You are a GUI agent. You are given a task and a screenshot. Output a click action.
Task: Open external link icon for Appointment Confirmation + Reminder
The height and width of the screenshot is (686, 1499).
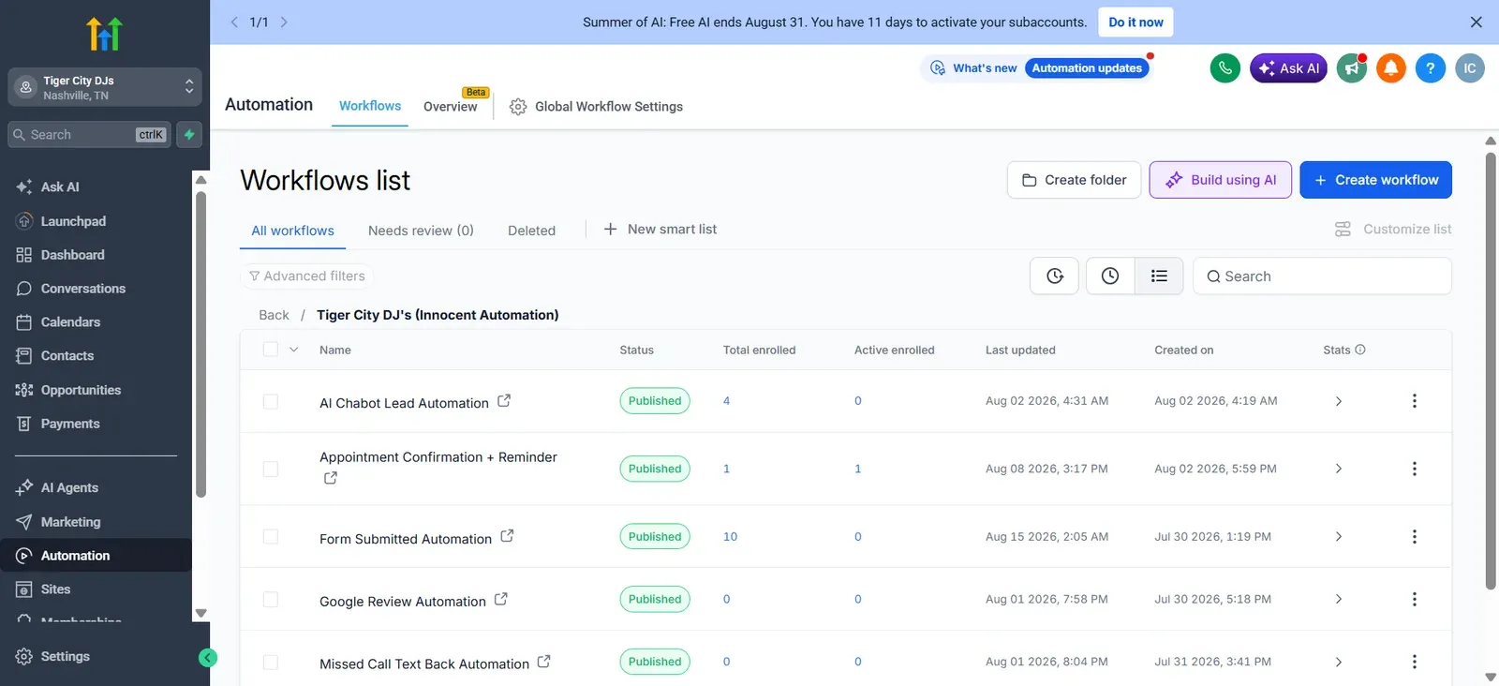click(331, 478)
